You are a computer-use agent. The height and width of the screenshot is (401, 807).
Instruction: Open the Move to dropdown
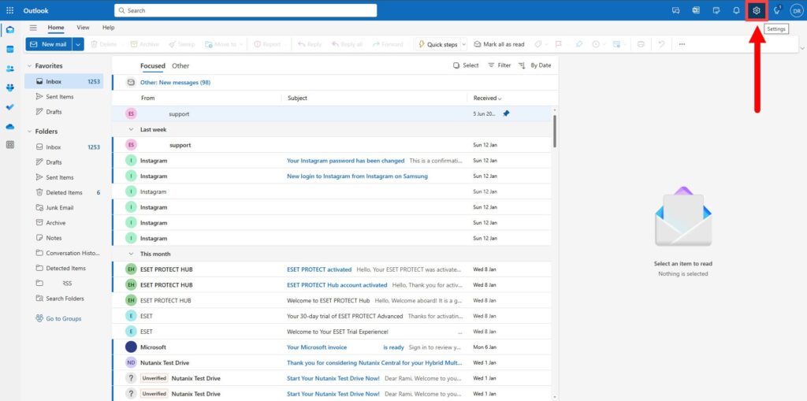[x=224, y=44]
